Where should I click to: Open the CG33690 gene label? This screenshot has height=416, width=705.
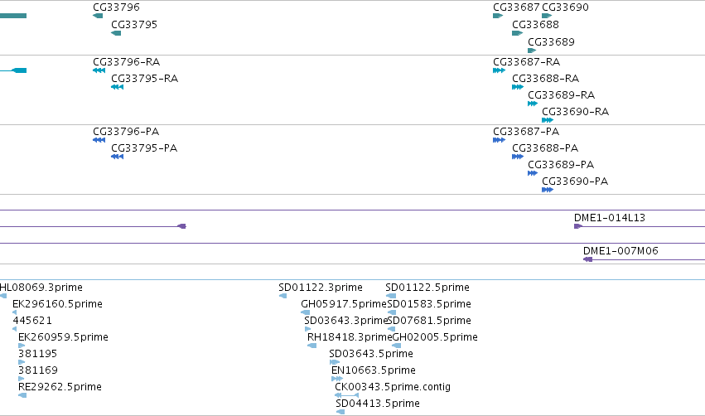pyautogui.click(x=565, y=7)
